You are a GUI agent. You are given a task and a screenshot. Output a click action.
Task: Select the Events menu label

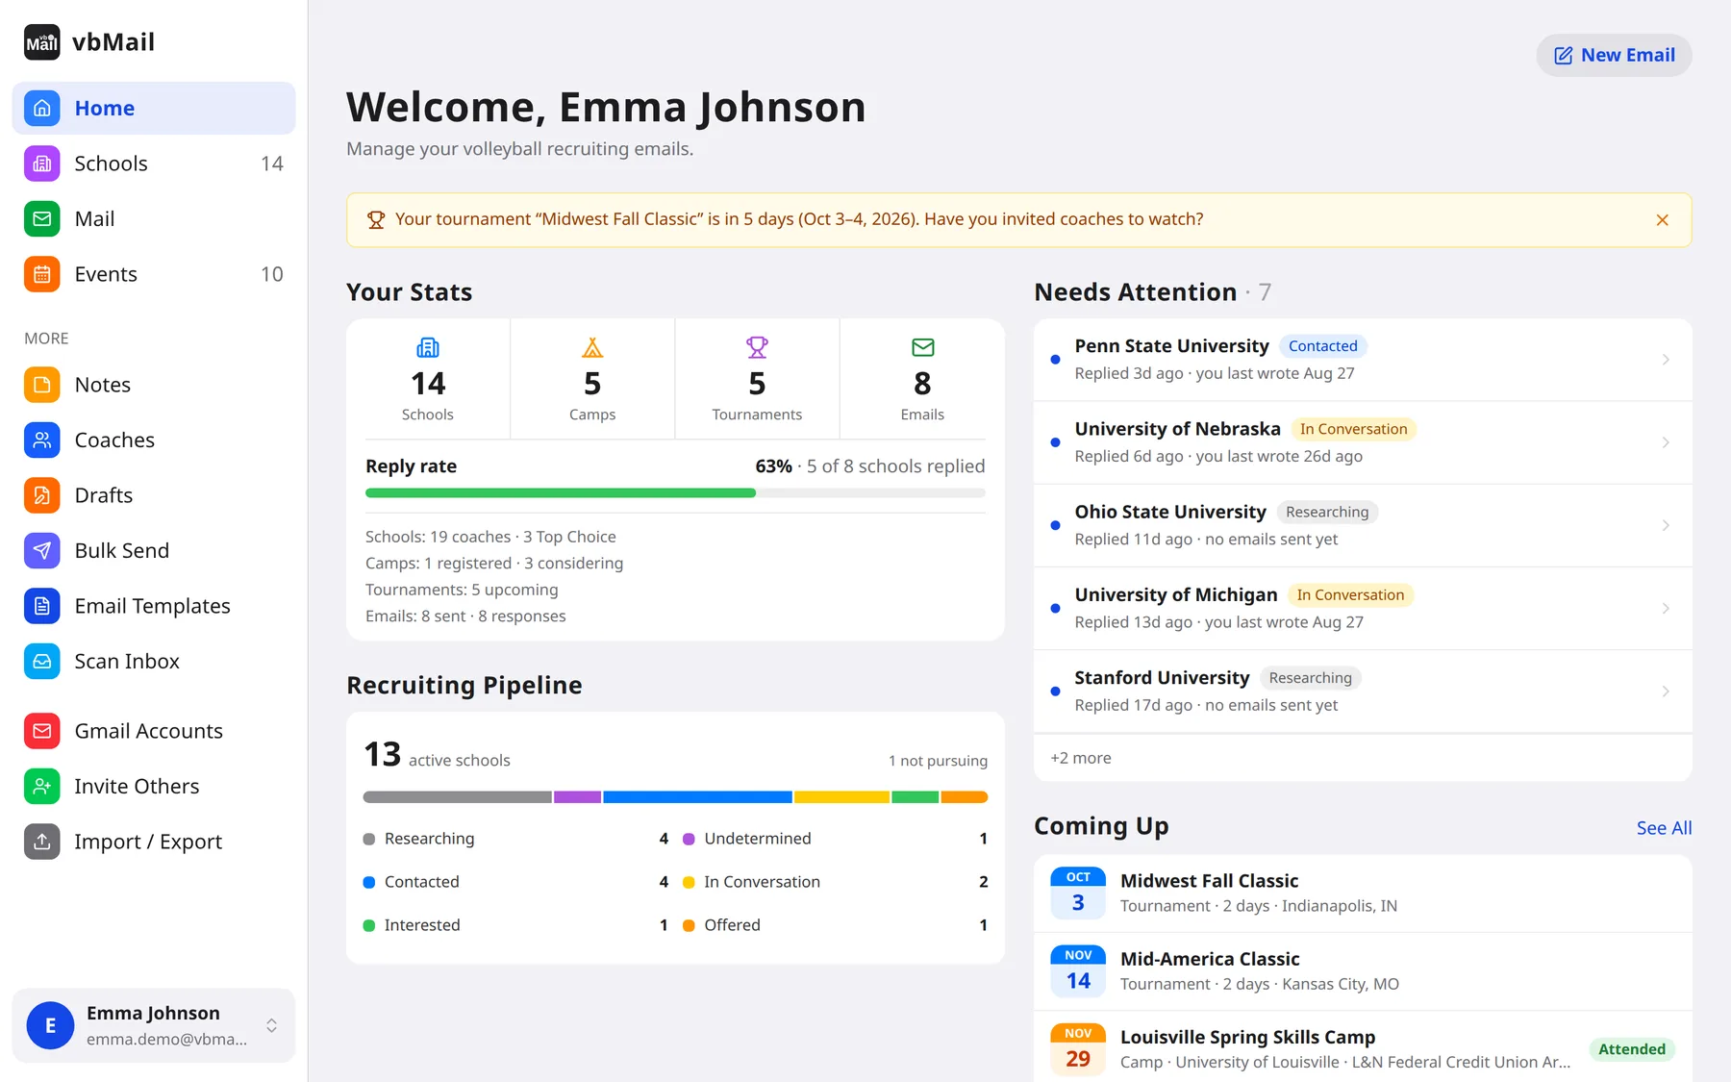(106, 274)
